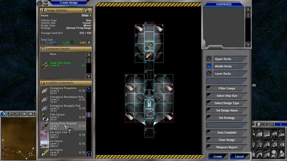Viewport: 287px width, 161px height.
Task: Click the Flak Cannon name text
Action: tap(57, 114)
